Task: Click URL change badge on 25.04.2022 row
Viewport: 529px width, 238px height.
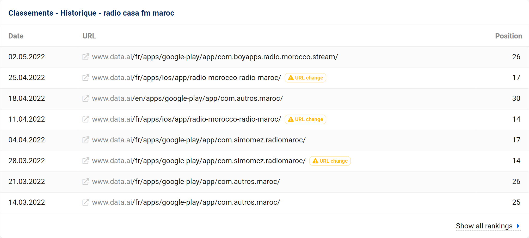Action: pyautogui.click(x=305, y=78)
